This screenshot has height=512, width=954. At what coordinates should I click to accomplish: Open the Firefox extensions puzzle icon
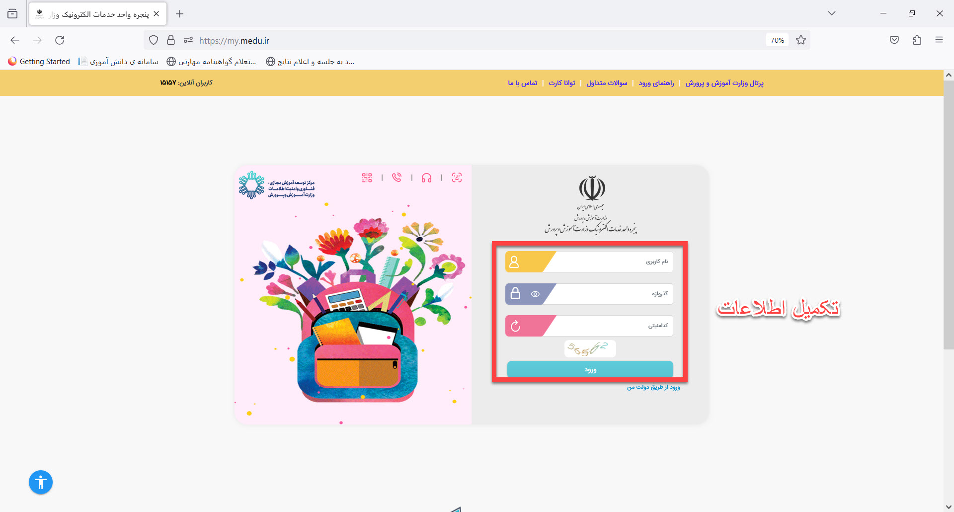917,40
